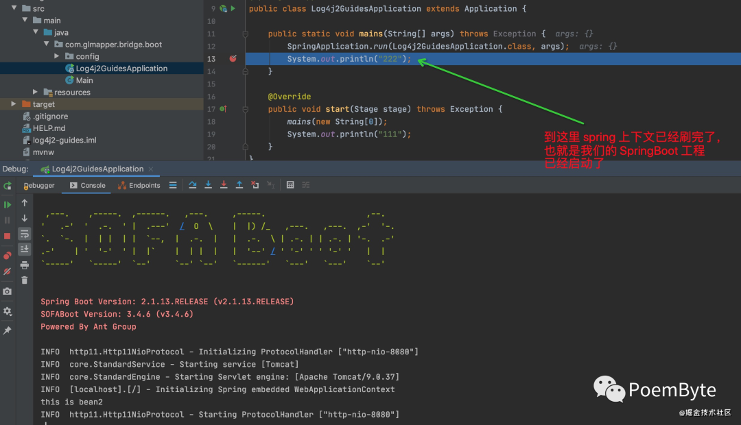View all breakpoints
Image resolution: width=741 pixels, height=425 pixels.
pyautogui.click(x=7, y=256)
